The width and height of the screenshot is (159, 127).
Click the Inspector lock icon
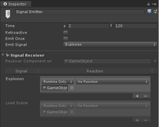tap(148, 4)
